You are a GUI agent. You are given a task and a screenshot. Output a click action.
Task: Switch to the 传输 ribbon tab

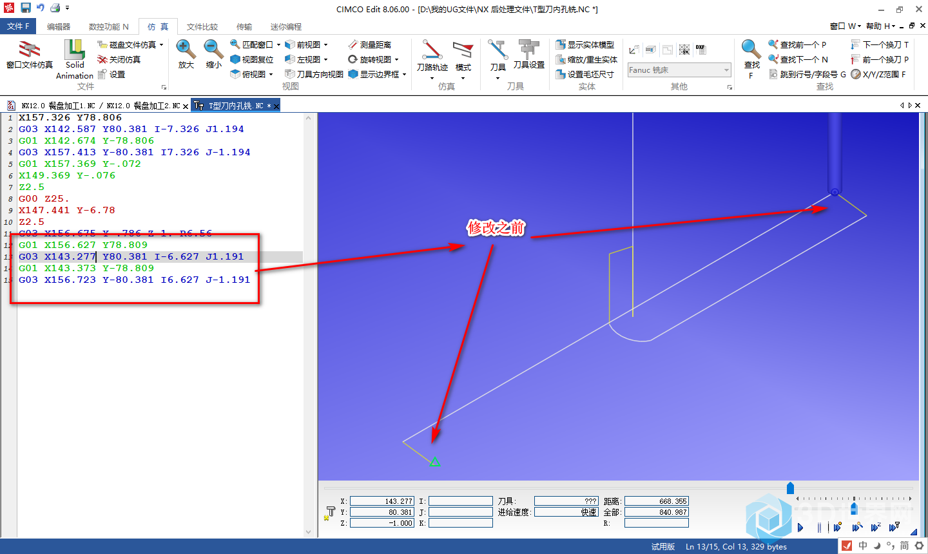pyautogui.click(x=244, y=26)
